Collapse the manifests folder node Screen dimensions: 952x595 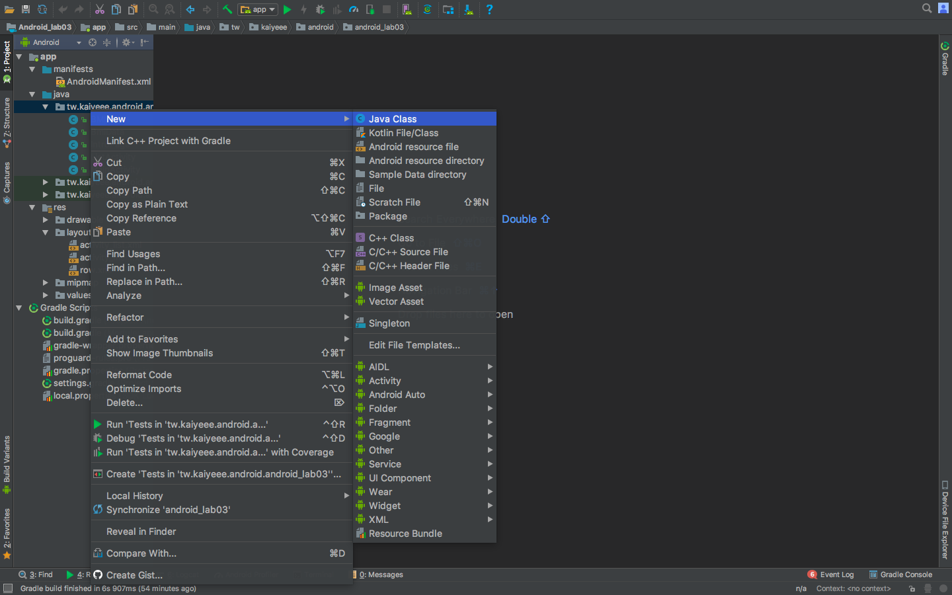coord(32,69)
